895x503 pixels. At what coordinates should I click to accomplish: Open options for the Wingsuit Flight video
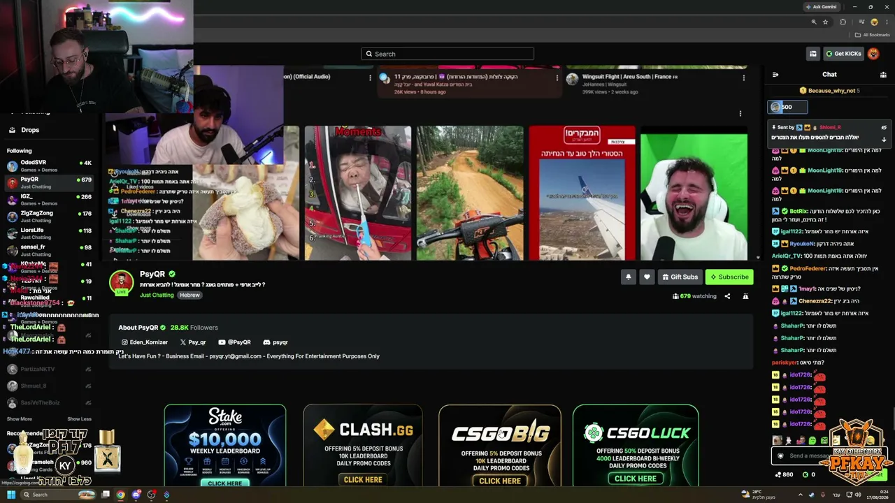pyautogui.click(x=743, y=78)
